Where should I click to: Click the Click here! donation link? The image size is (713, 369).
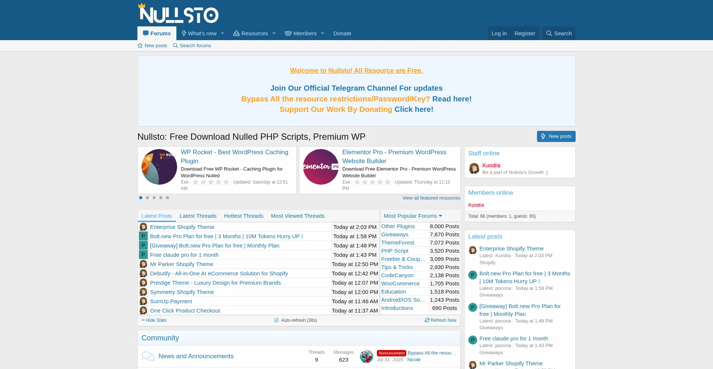point(414,109)
